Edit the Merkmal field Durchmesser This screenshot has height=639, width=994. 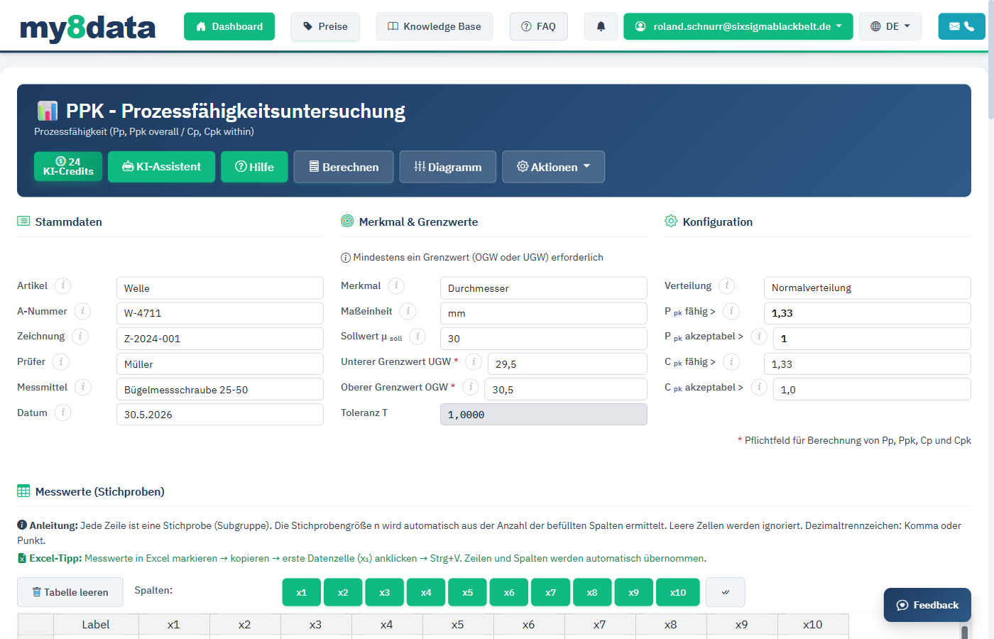click(544, 288)
